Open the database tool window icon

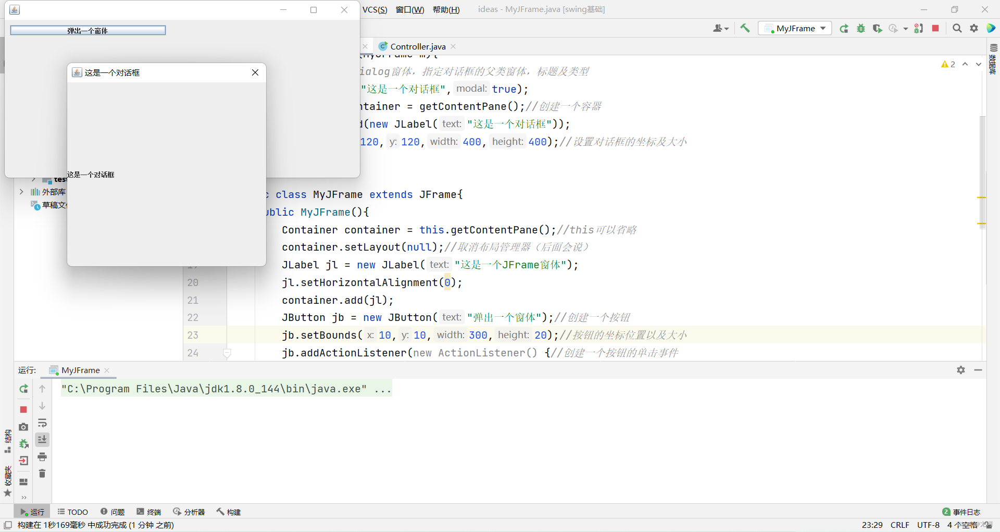[993, 47]
